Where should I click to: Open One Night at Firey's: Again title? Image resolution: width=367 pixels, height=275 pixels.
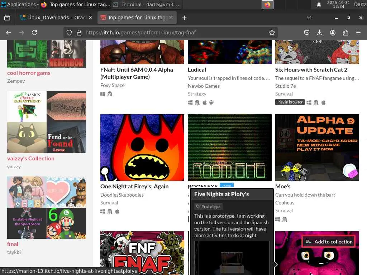(x=134, y=186)
